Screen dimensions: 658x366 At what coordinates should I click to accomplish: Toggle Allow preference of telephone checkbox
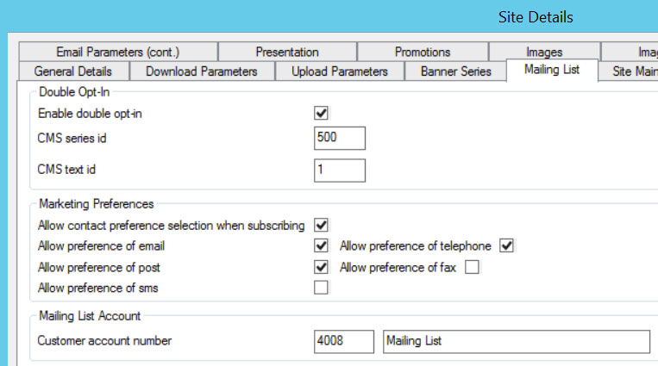coord(506,245)
